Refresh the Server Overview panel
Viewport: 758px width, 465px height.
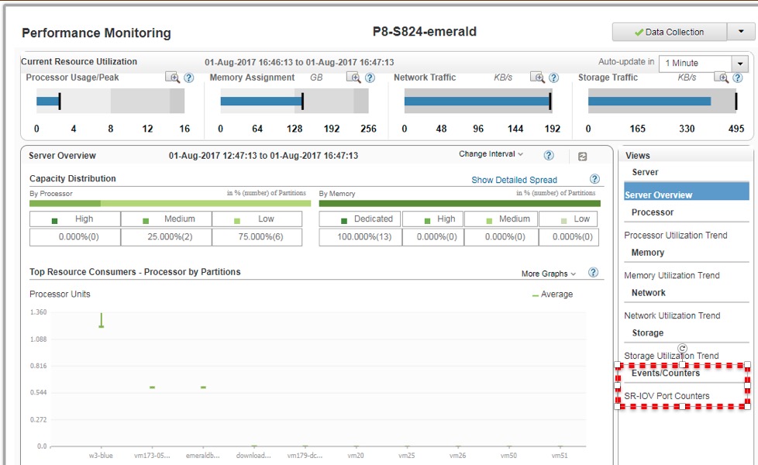tap(582, 157)
